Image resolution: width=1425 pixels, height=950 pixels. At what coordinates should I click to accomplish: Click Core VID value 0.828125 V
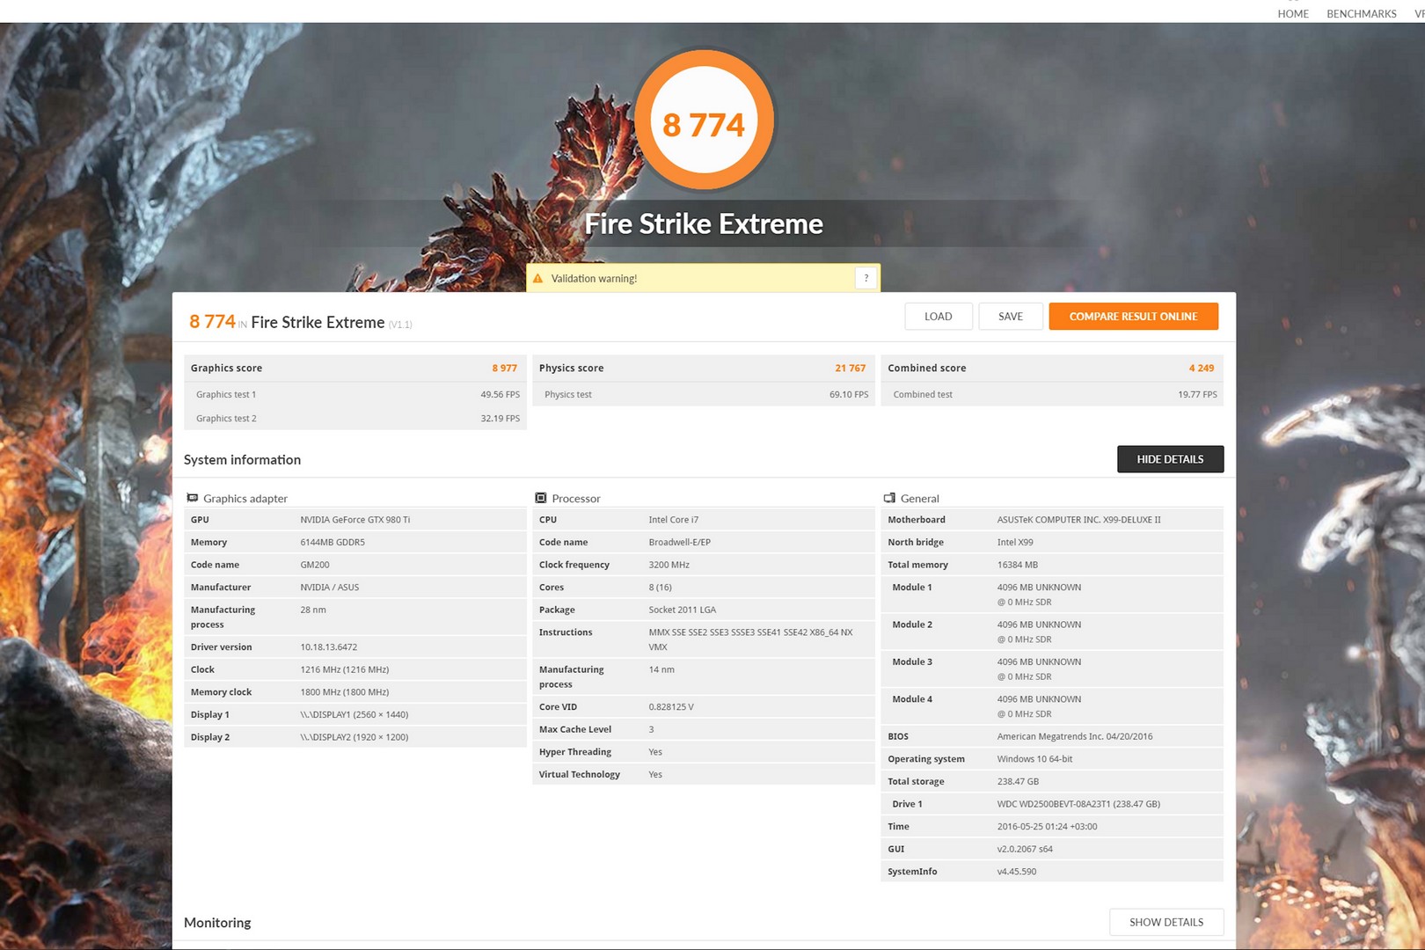(x=671, y=707)
